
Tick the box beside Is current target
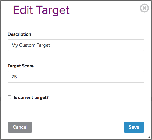pyautogui.click(x=9, y=97)
